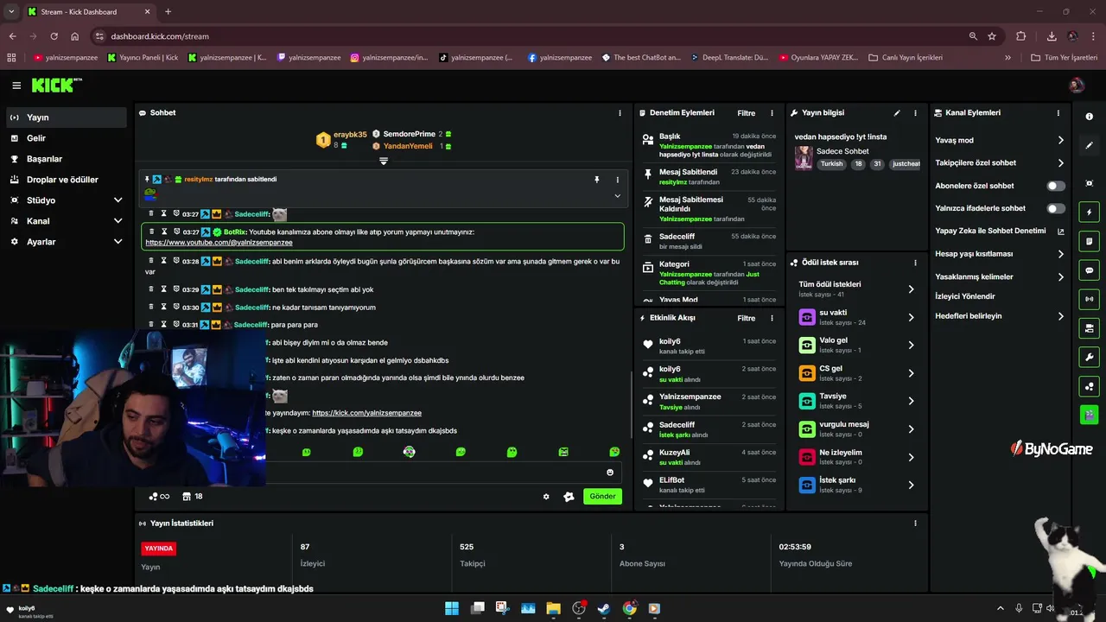
Task: Focus the chat message input field
Action: click(432, 473)
